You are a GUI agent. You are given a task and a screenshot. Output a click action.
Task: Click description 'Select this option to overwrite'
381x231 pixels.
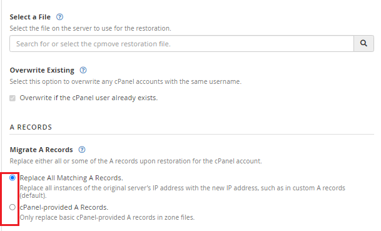pos(126,81)
